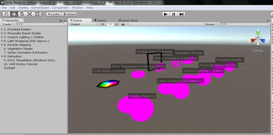
Task: Click the Pixelated Rotator scene label
Action: [230, 60]
